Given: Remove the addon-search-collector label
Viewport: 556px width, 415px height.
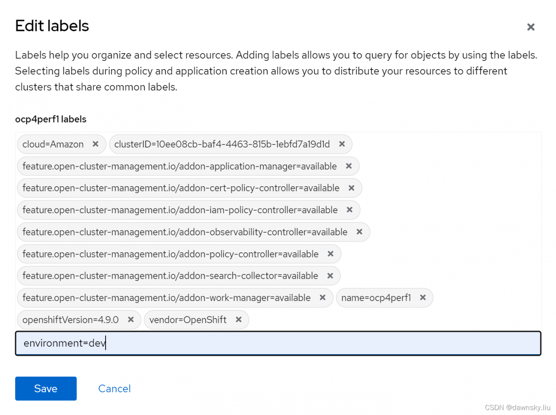Looking at the screenshot, I should click(330, 276).
